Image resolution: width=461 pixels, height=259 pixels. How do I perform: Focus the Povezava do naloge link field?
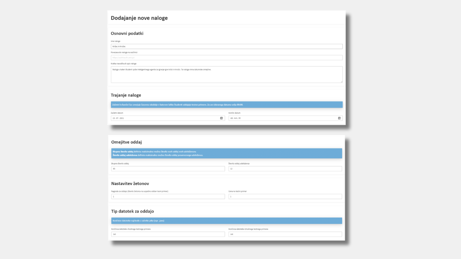[x=227, y=58]
